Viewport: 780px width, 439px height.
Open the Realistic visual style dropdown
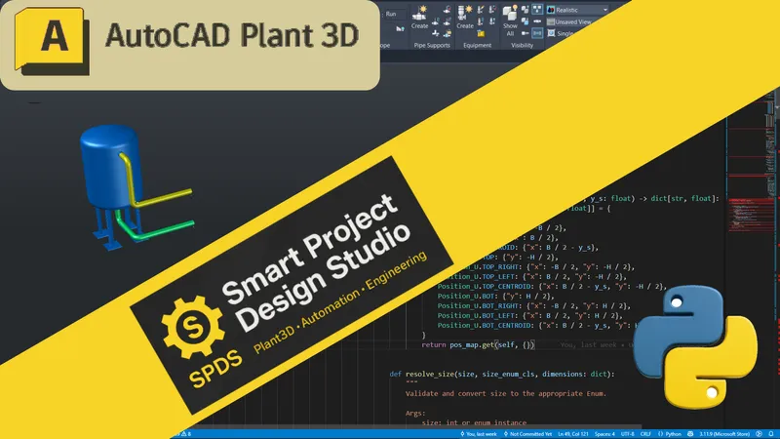[x=577, y=10]
